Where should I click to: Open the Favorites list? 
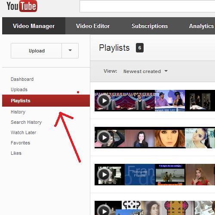pyautogui.click(x=20, y=143)
